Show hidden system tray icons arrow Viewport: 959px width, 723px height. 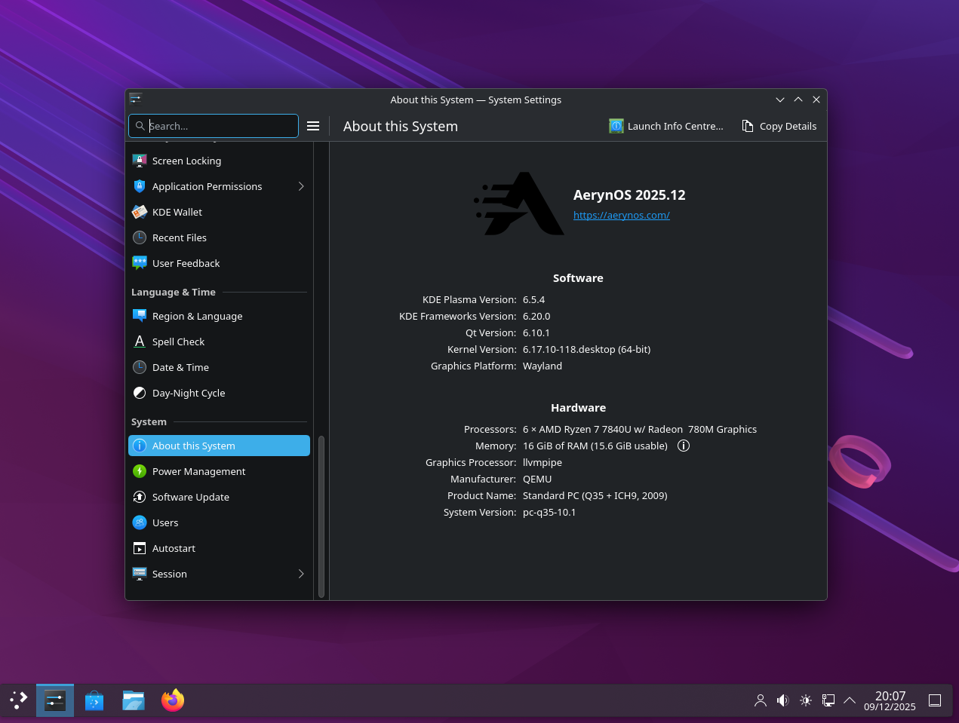(x=849, y=700)
